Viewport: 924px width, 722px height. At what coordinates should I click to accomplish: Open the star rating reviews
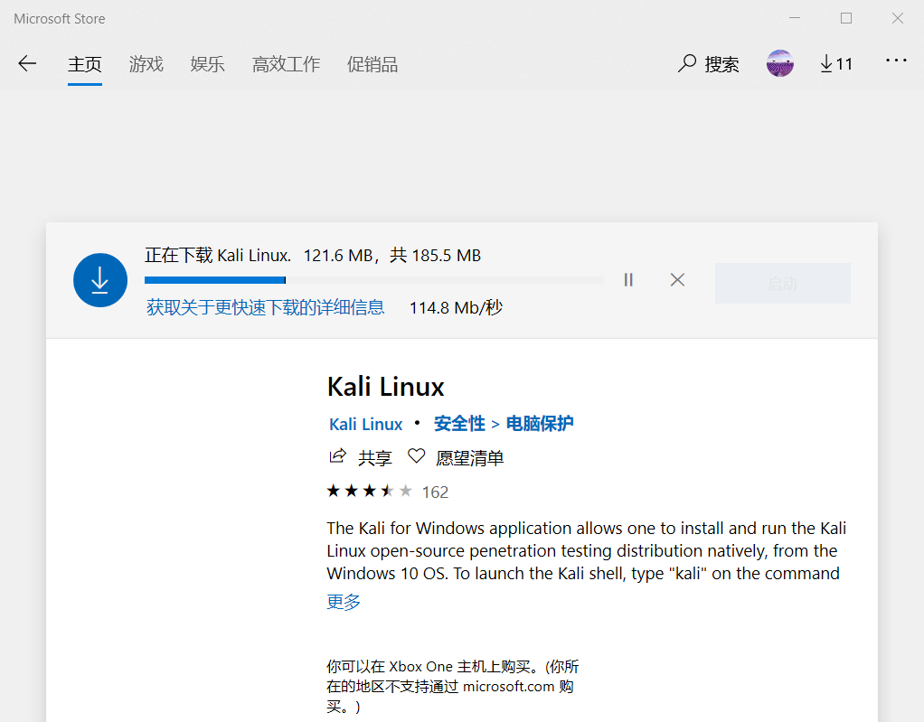(x=370, y=491)
